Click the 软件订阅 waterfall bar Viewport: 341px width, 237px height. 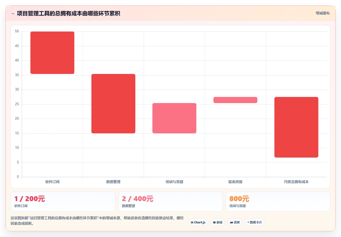[x=52, y=53]
